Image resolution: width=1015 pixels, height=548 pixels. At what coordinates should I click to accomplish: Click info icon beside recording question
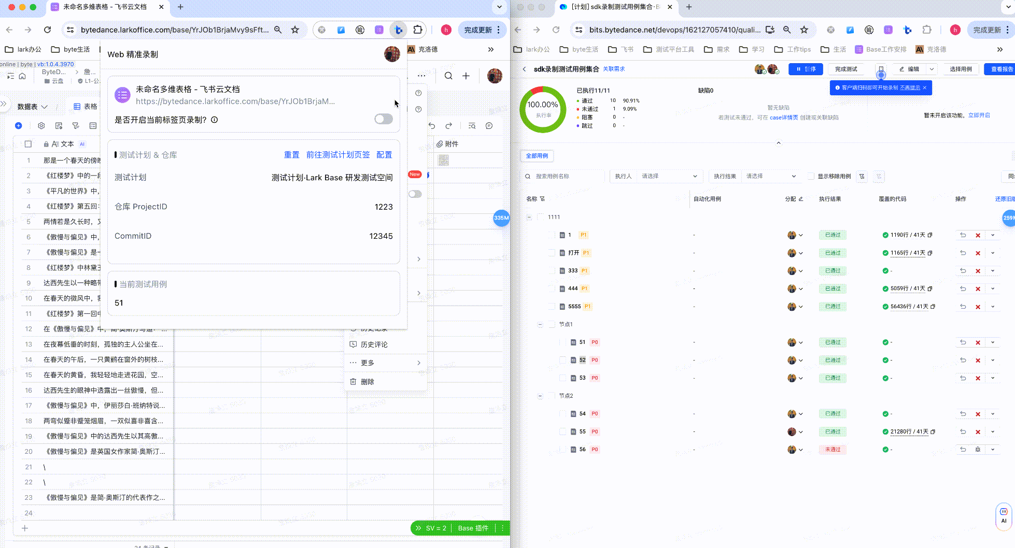(215, 120)
